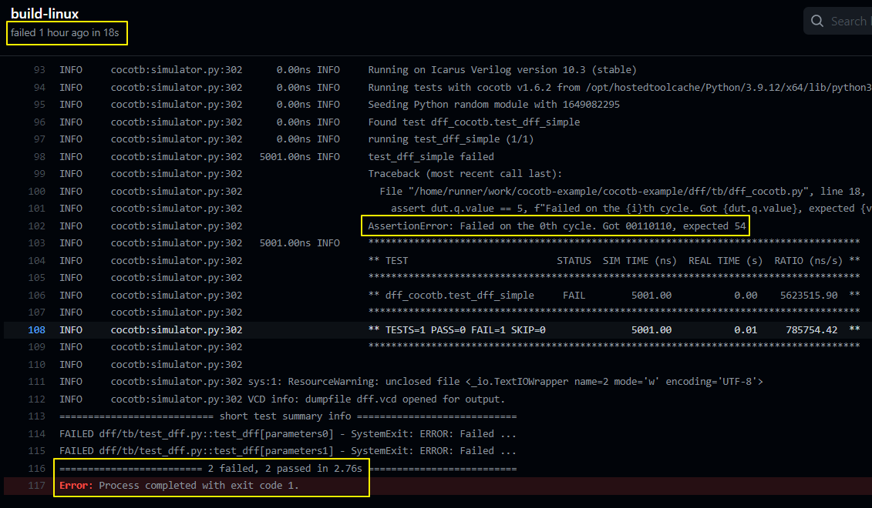The image size is (872, 508).
Task: Click the AssertionError message on line 102
Action: coord(557,226)
